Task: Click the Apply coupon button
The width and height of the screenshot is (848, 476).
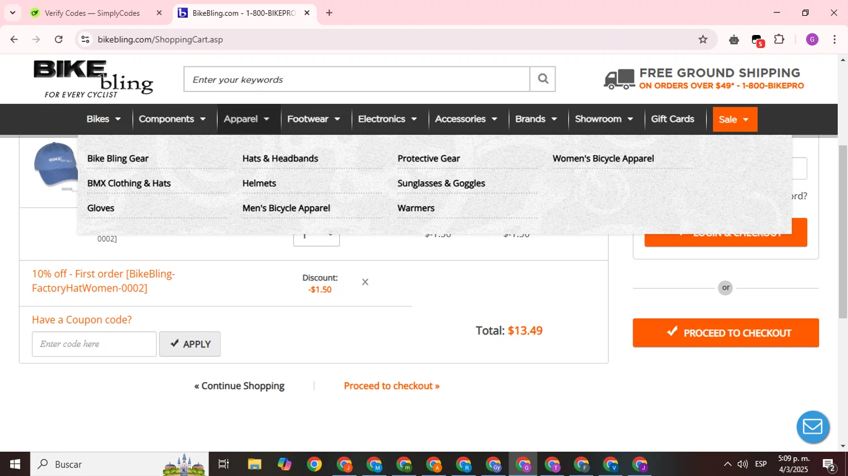Action: pos(190,344)
